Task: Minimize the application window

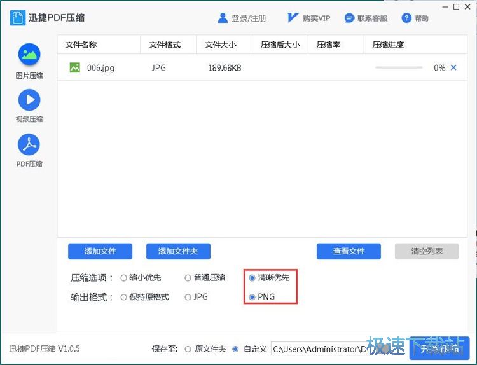Action: 445,7
